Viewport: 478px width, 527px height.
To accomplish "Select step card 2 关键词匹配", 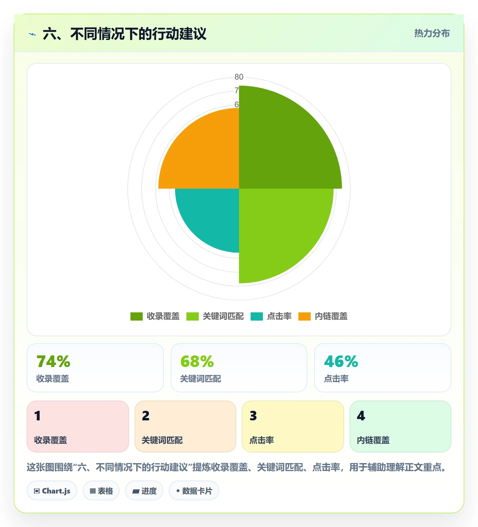I will click(x=185, y=427).
